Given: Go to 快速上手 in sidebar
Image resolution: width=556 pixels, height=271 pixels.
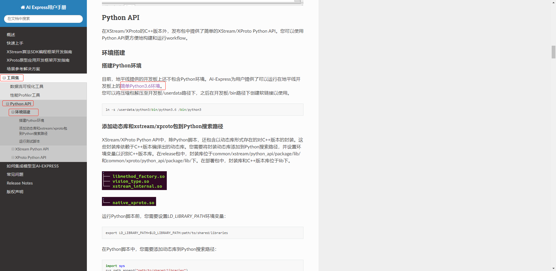Looking at the screenshot, I should [x=15, y=43].
